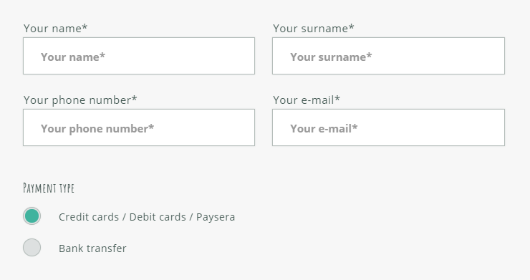This screenshot has width=530, height=280.
Task: Select the phone number input field
Action: tap(139, 127)
